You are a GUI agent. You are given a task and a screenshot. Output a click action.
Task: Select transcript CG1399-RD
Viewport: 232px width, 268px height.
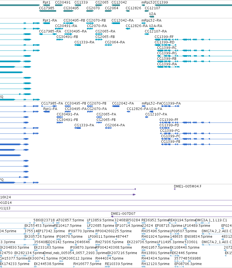tap(164, 42)
